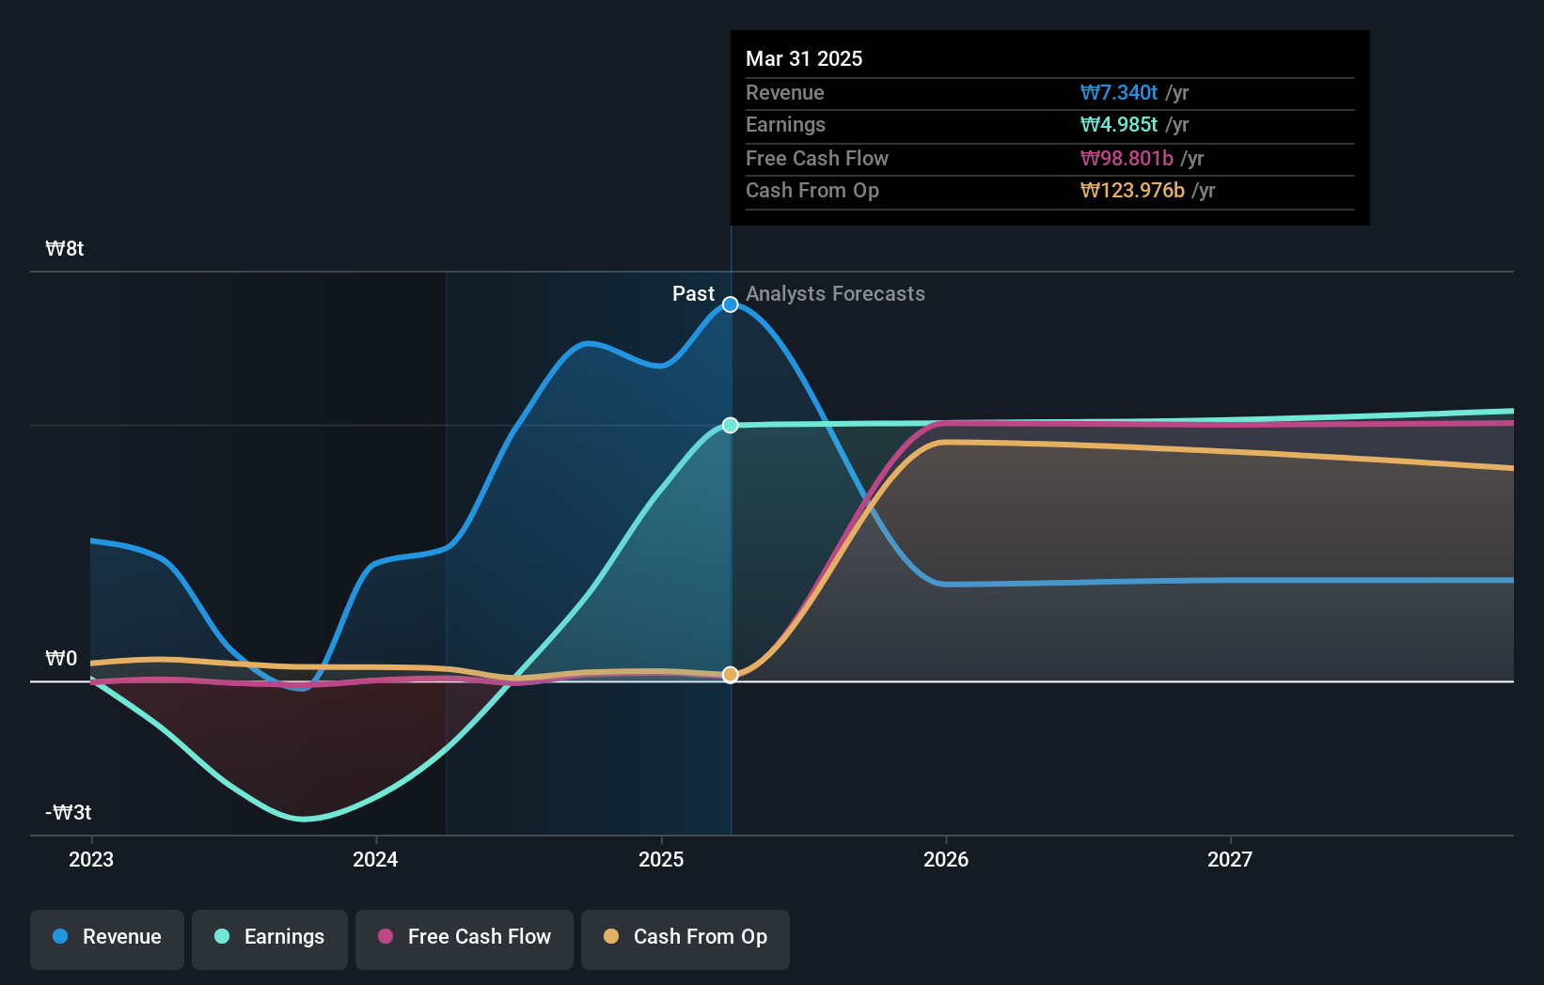Viewport: 1544px width, 985px height.
Task: Click the Cash From Op tooltip row label
Action: pos(812,191)
